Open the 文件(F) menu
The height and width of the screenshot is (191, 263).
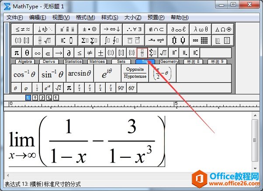tap(14, 17)
